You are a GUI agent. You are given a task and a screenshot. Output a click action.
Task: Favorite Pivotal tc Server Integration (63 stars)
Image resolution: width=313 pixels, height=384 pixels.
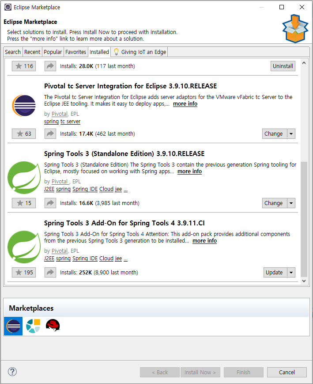click(24, 134)
